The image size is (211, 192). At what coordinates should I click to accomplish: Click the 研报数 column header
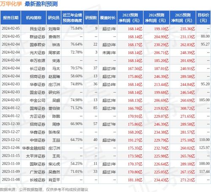[x=91, y=18]
